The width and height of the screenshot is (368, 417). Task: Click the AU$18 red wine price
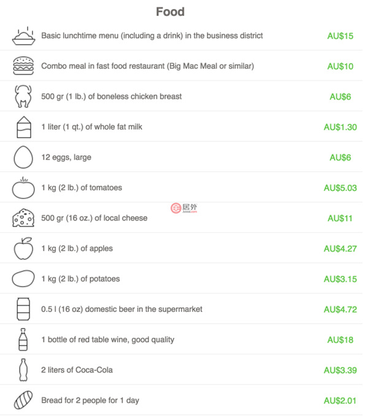340,340
